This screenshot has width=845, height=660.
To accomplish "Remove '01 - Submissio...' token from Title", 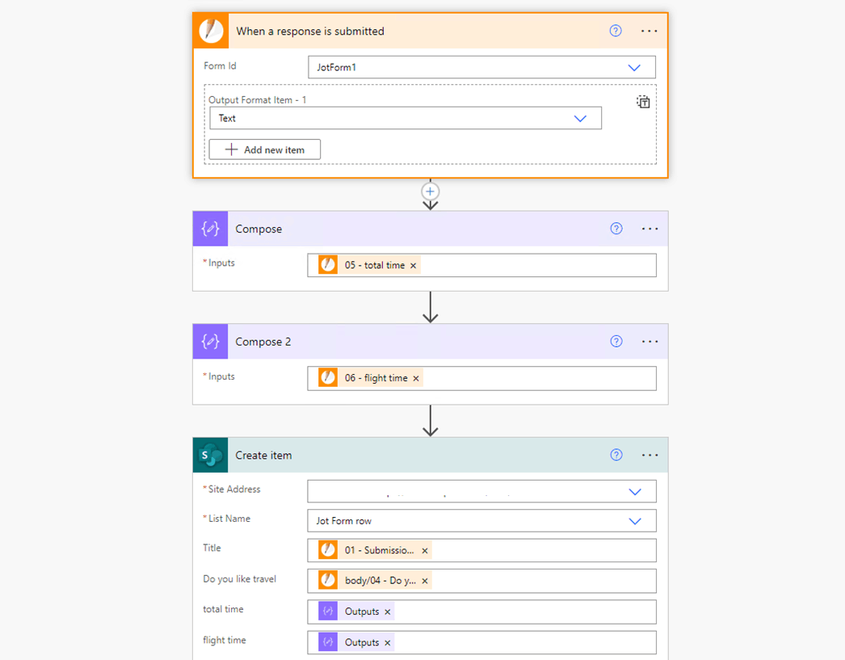I will 425,551.
